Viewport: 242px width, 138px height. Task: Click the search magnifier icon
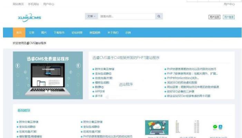click(x=159, y=16)
